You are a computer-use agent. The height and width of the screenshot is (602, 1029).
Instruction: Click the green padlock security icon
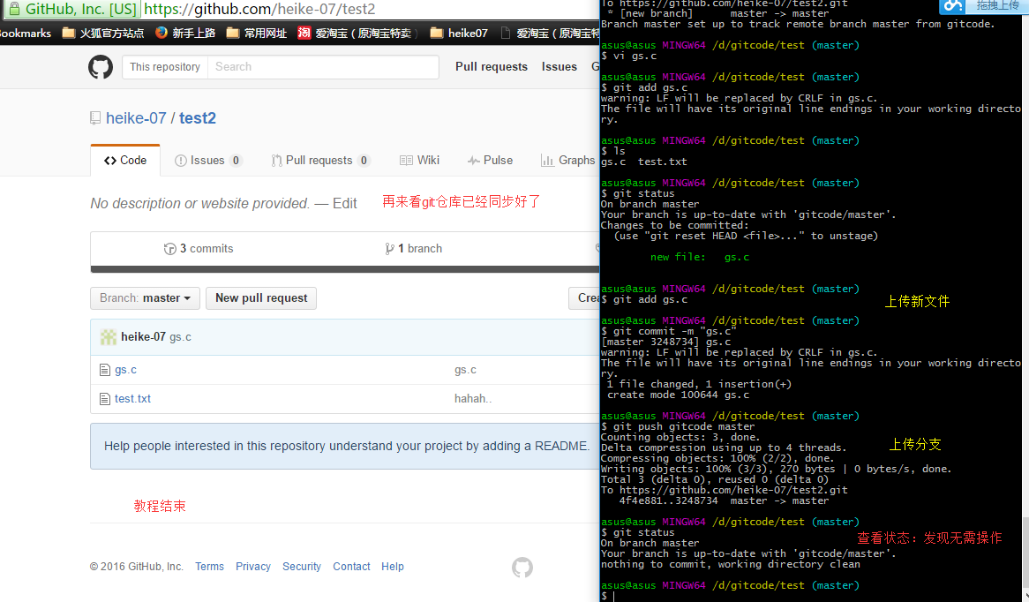tap(14, 9)
